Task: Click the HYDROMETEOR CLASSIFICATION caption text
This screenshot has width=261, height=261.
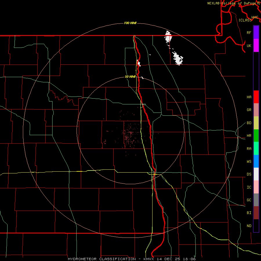Action: click(x=102, y=259)
